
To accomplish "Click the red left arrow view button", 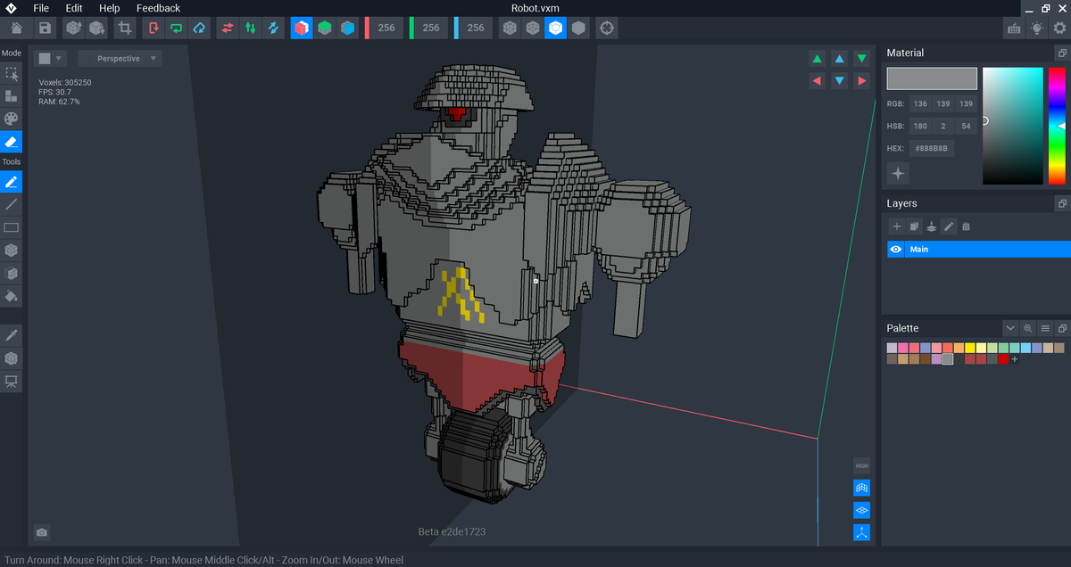I will 817,81.
